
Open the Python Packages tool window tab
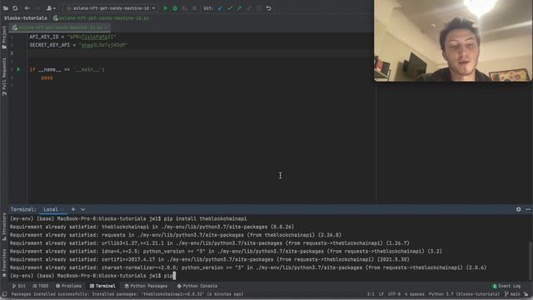146,286
